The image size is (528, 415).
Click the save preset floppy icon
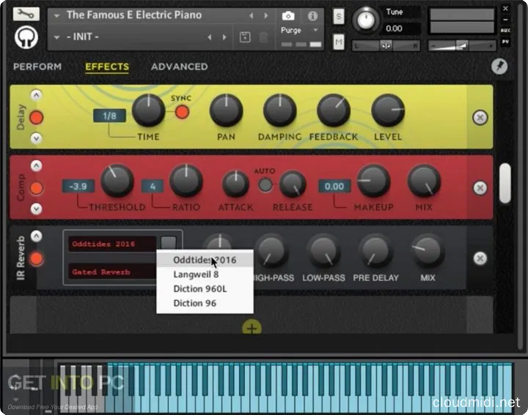[x=245, y=37]
